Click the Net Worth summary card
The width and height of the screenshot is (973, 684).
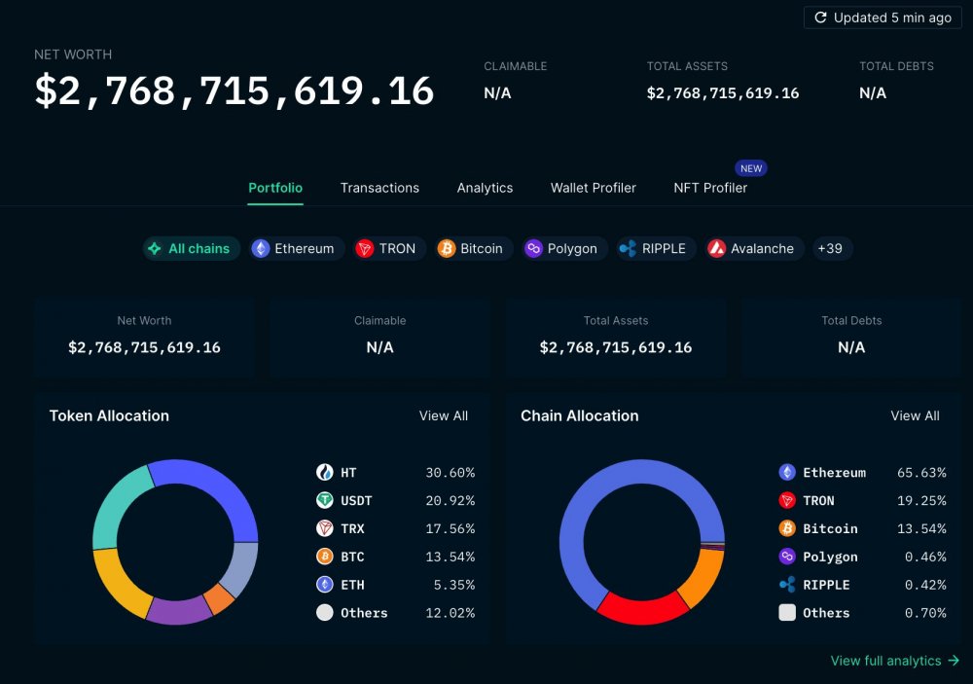click(x=144, y=336)
